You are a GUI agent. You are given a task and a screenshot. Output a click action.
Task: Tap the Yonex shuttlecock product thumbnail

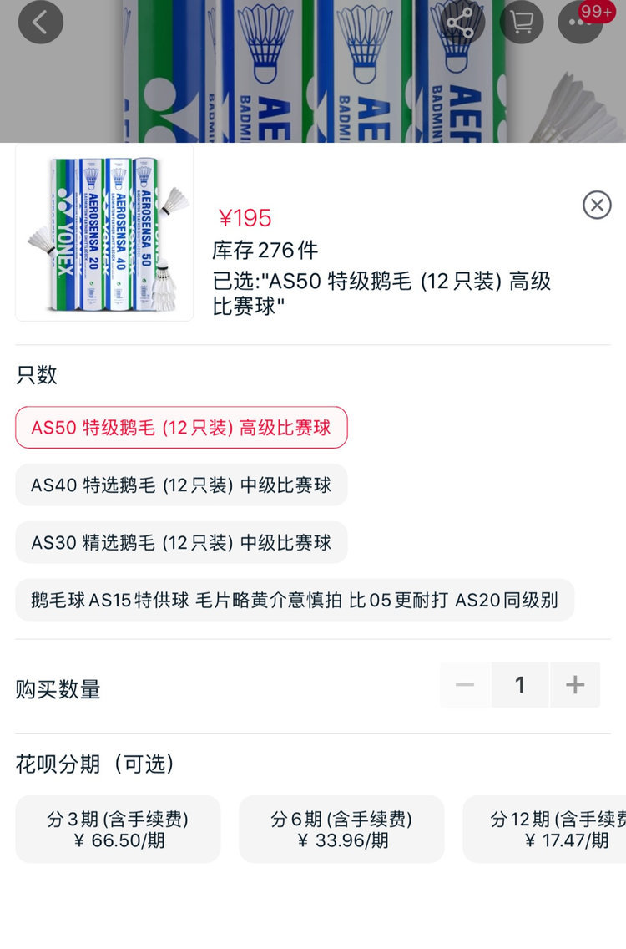tap(104, 232)
